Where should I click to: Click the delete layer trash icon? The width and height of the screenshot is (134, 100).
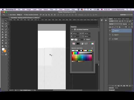[x=130, y=86]
